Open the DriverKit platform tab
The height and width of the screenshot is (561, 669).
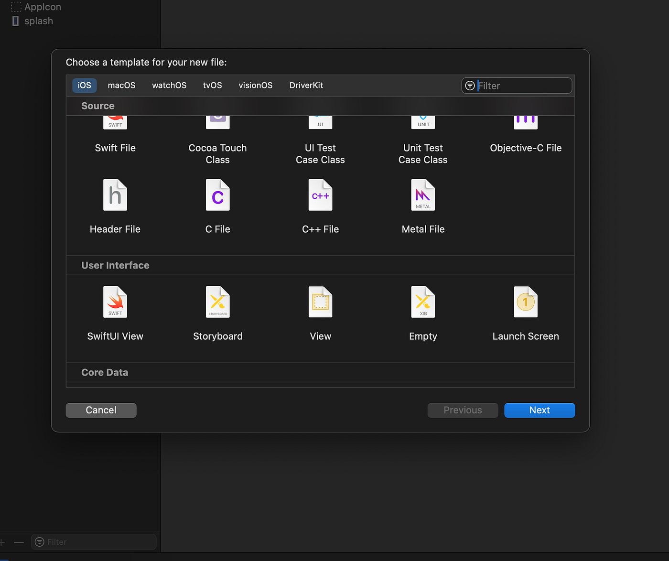click(x=306, y=86)
